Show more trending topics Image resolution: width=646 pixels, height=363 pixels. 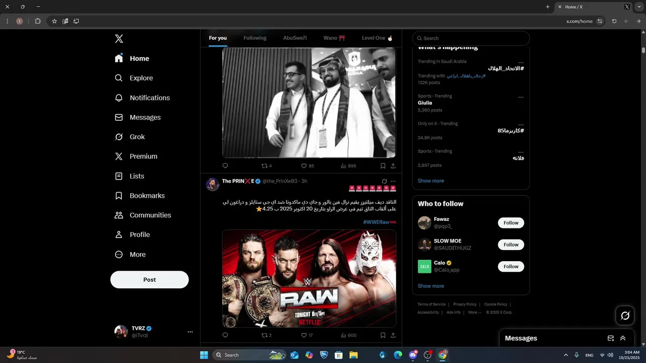click(x=430, y=181)
